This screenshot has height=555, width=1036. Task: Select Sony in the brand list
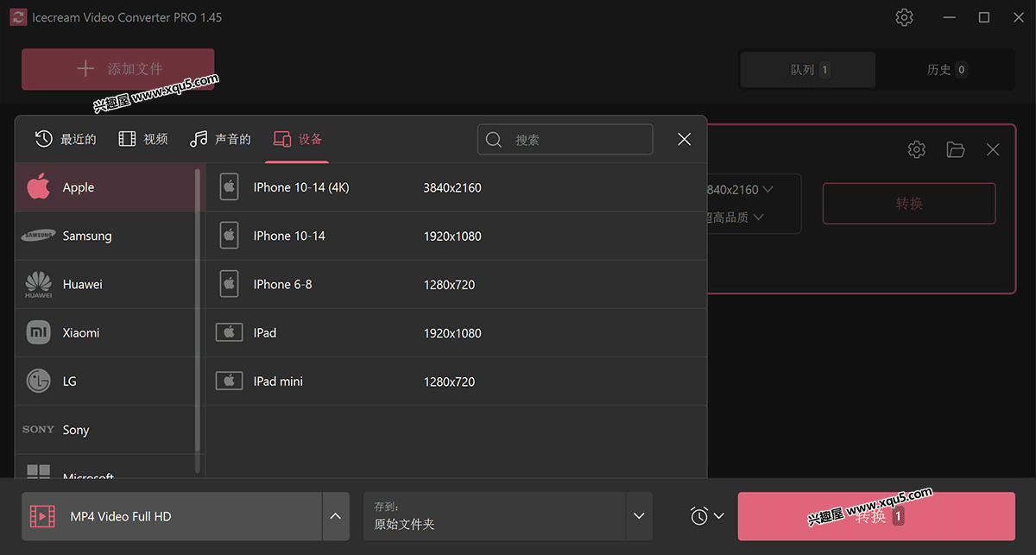tap(105, 430)
